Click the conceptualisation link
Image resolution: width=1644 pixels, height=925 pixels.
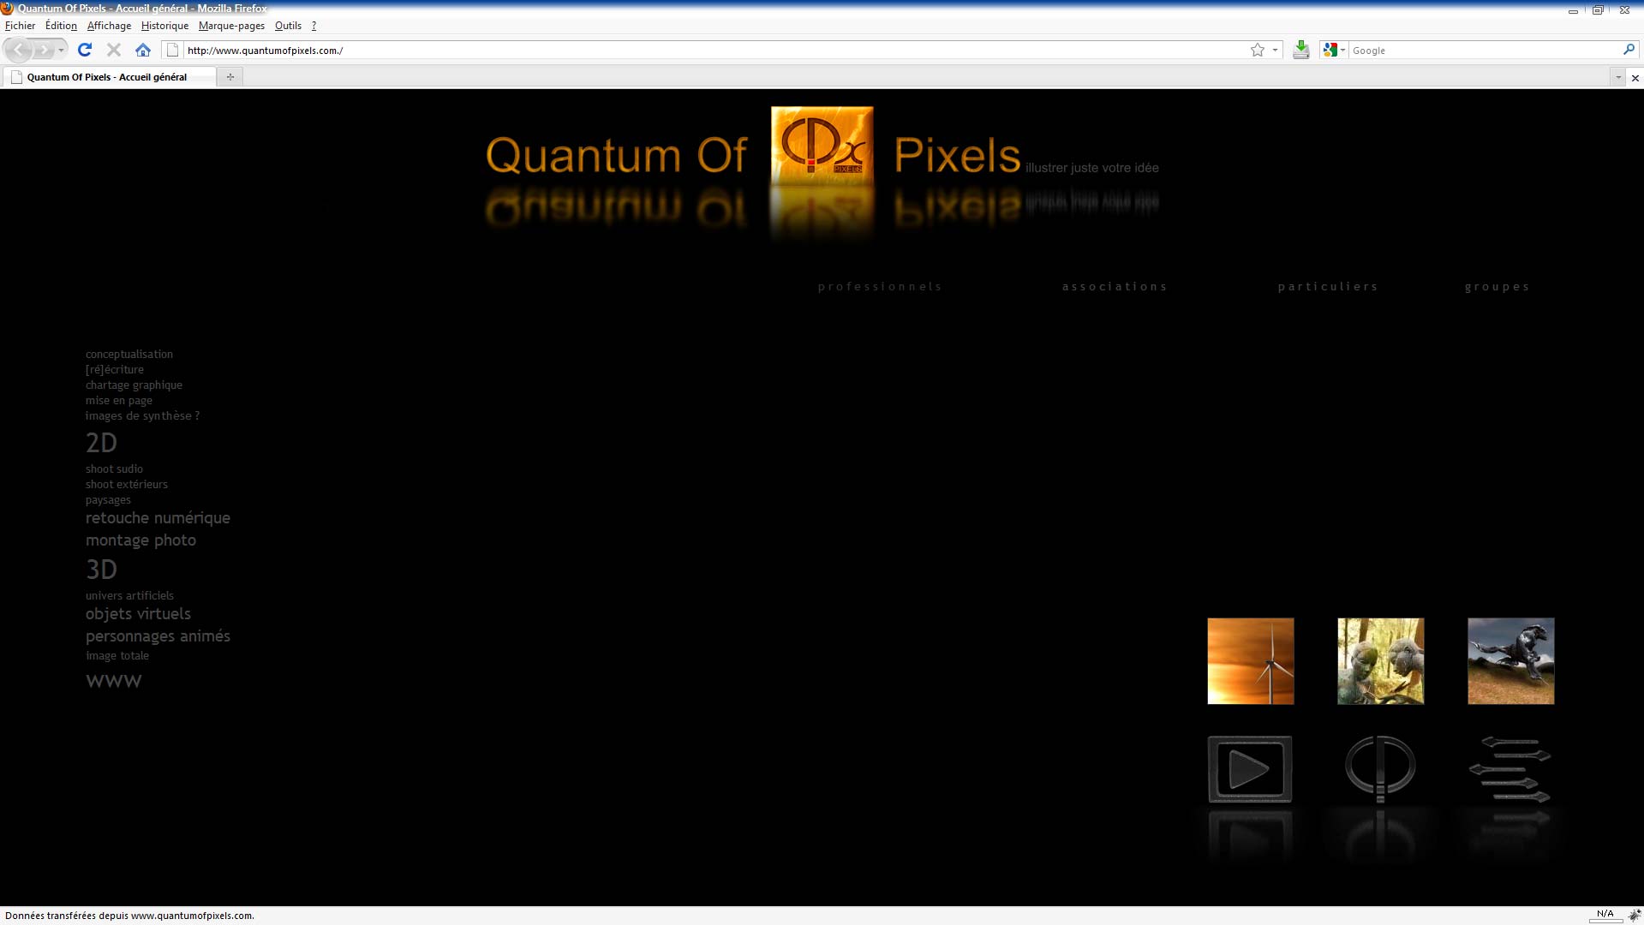pyautogui.click(x=129, y=354)
